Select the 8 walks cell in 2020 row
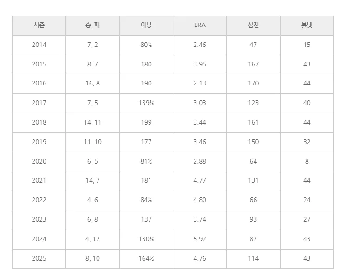 click(x=307, y=161)
